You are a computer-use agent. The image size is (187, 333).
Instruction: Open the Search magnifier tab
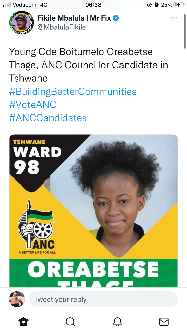click(x=70, y=322)
